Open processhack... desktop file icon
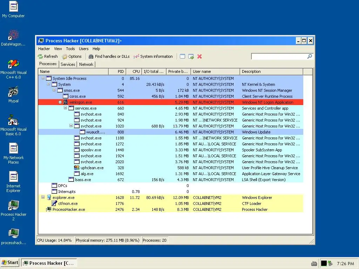The image size is (359, 269). click(x=13, y=236)
